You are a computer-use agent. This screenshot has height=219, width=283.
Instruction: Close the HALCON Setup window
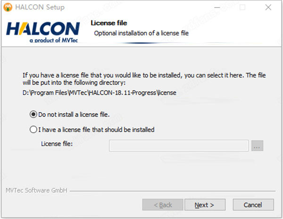(x=268, y=8)
